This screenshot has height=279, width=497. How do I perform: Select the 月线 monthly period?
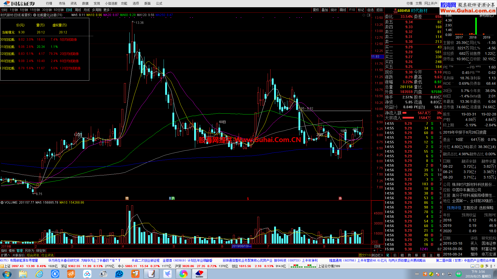87,10
